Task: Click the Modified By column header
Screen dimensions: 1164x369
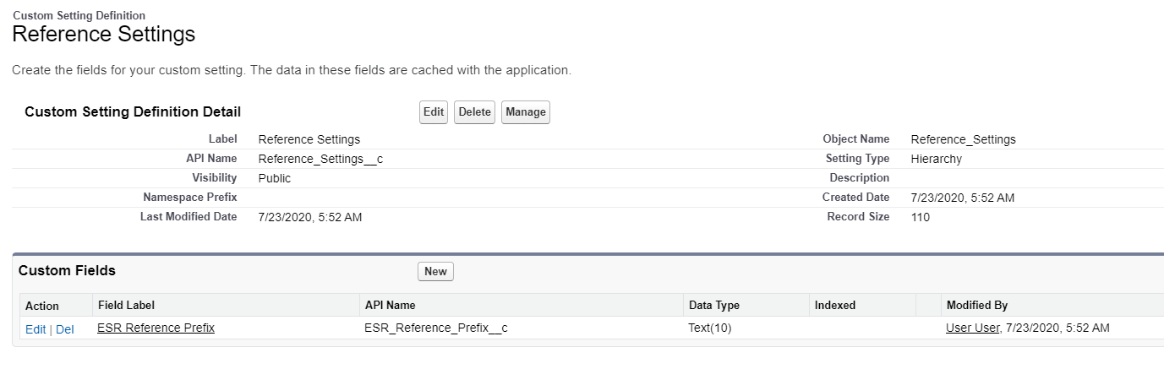Action: point(976,306)
